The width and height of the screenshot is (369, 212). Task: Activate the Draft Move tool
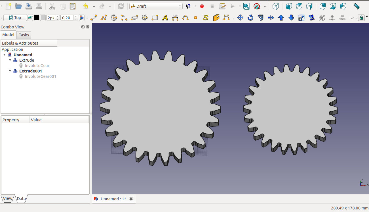(x=240, y=18)
